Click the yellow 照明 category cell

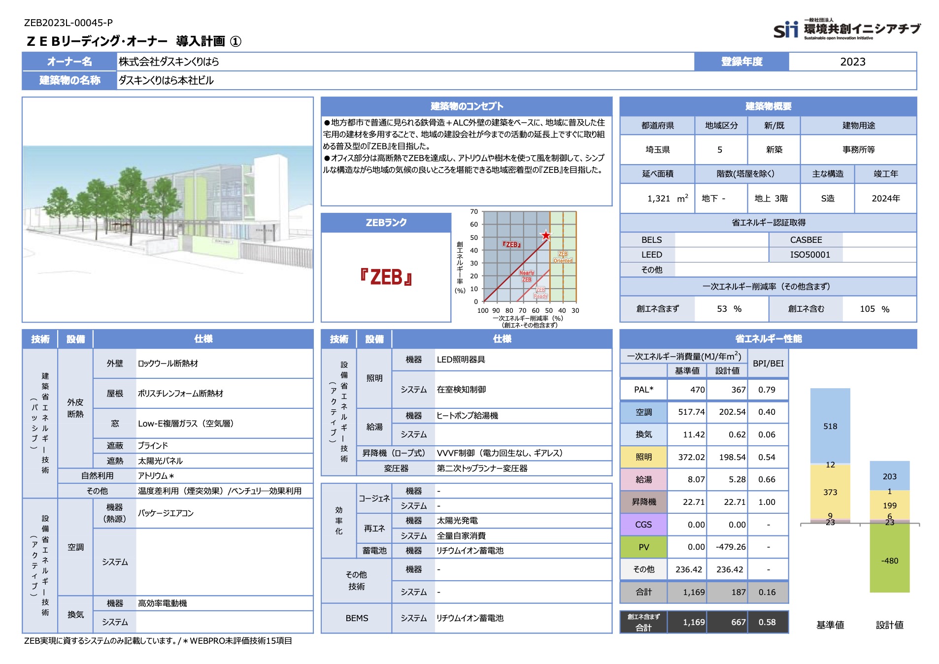643,457
